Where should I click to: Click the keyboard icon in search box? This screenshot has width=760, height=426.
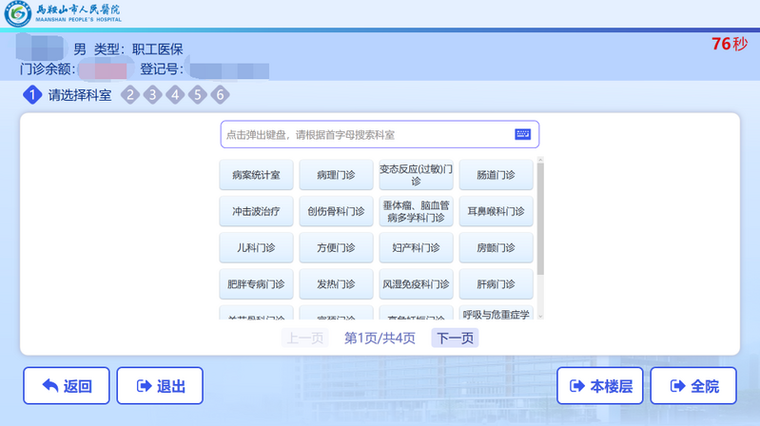pos(522,134)
